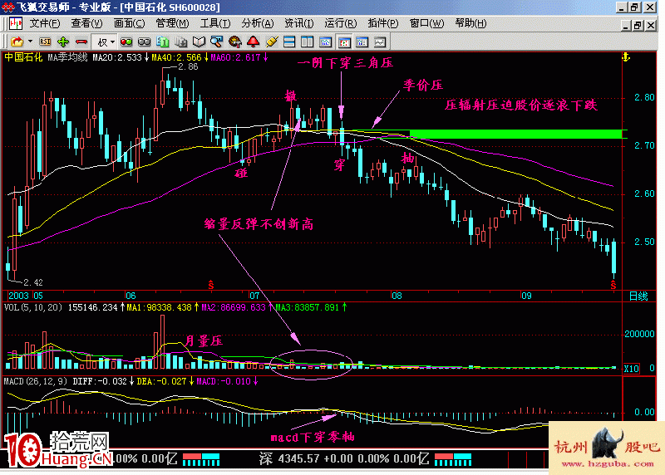The height and width of the screenshot is (475, 665).
Task: Open the 帮助(H) menu
Action: 470,23
